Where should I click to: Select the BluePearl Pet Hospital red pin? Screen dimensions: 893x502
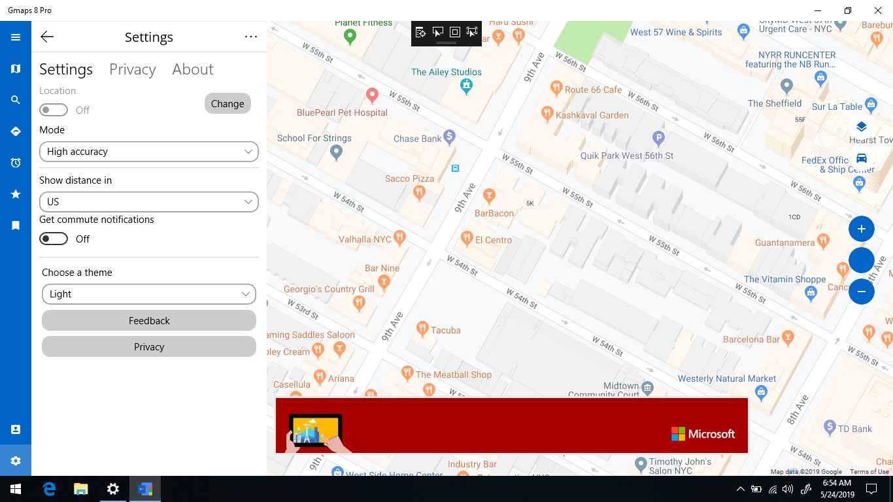pos(372,95)
